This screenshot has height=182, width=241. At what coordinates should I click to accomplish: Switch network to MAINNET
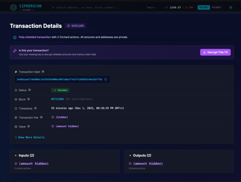click(217, 7)
